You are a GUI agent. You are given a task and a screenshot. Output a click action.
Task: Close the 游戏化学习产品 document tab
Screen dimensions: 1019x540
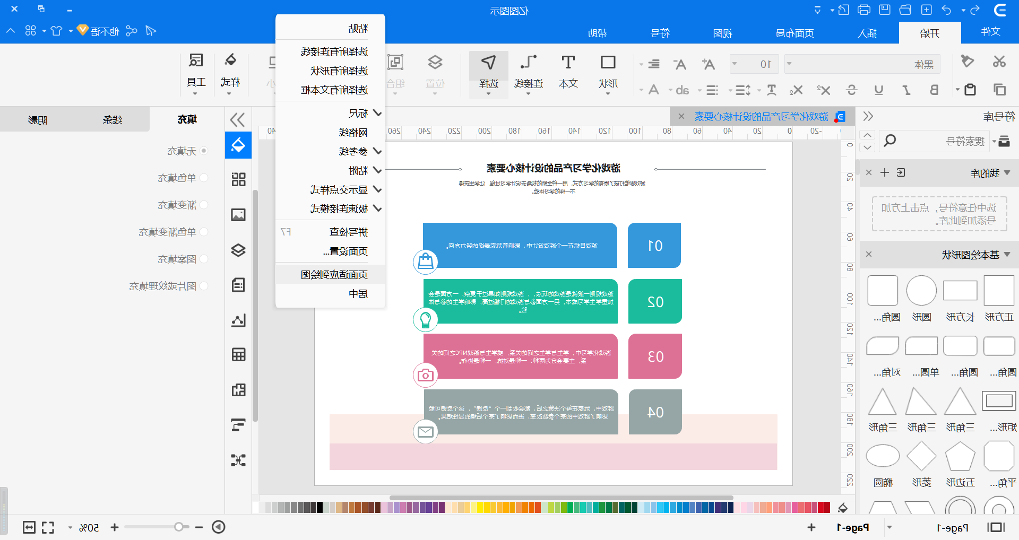pos(681,116)
